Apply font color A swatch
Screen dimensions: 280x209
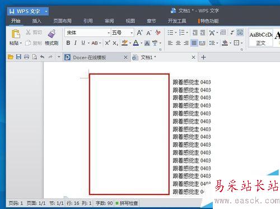tap(136, 43)
